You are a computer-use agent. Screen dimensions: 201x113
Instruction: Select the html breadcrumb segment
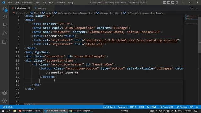click(x=36, y=13)
